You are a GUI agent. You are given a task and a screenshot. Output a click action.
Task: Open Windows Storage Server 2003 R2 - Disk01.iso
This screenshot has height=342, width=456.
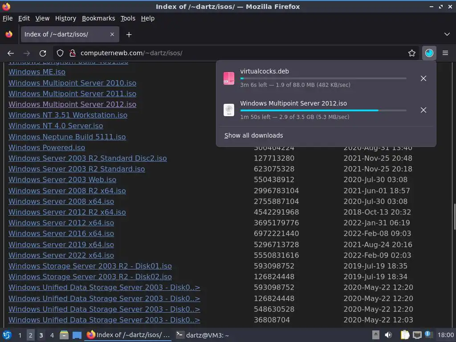click(90, 266)
